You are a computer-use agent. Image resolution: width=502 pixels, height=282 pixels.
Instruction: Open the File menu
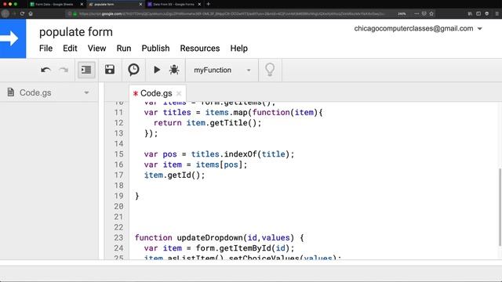(x=45, y=49)
